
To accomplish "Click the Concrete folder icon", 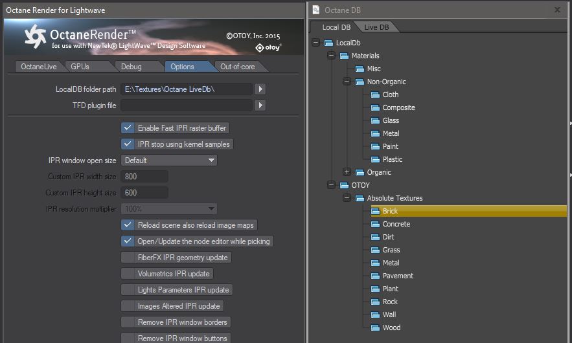I will 375,224.
